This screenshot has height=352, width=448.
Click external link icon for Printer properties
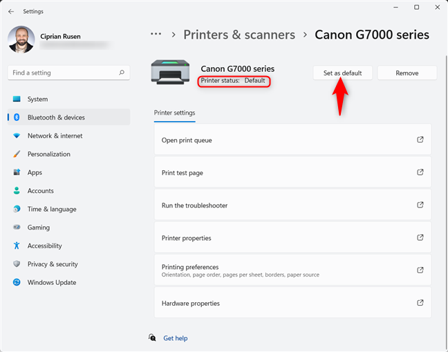tap(420, 237)
